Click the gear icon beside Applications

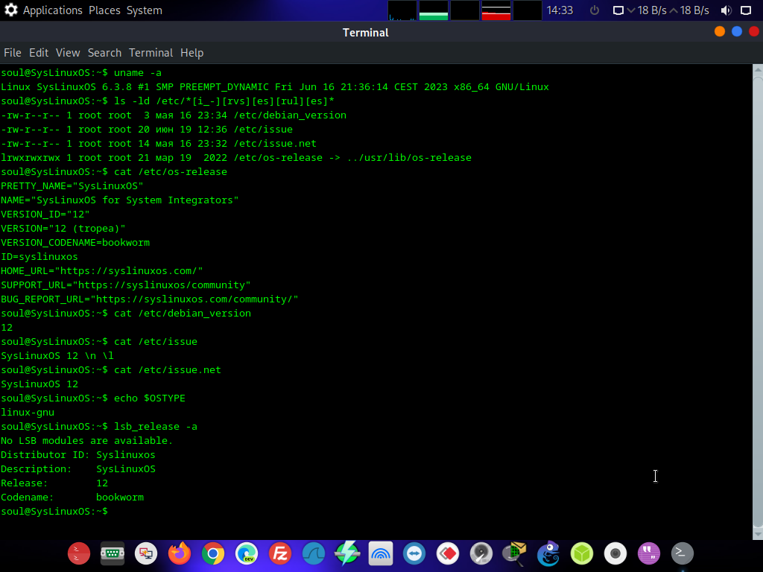click(10, 10)
